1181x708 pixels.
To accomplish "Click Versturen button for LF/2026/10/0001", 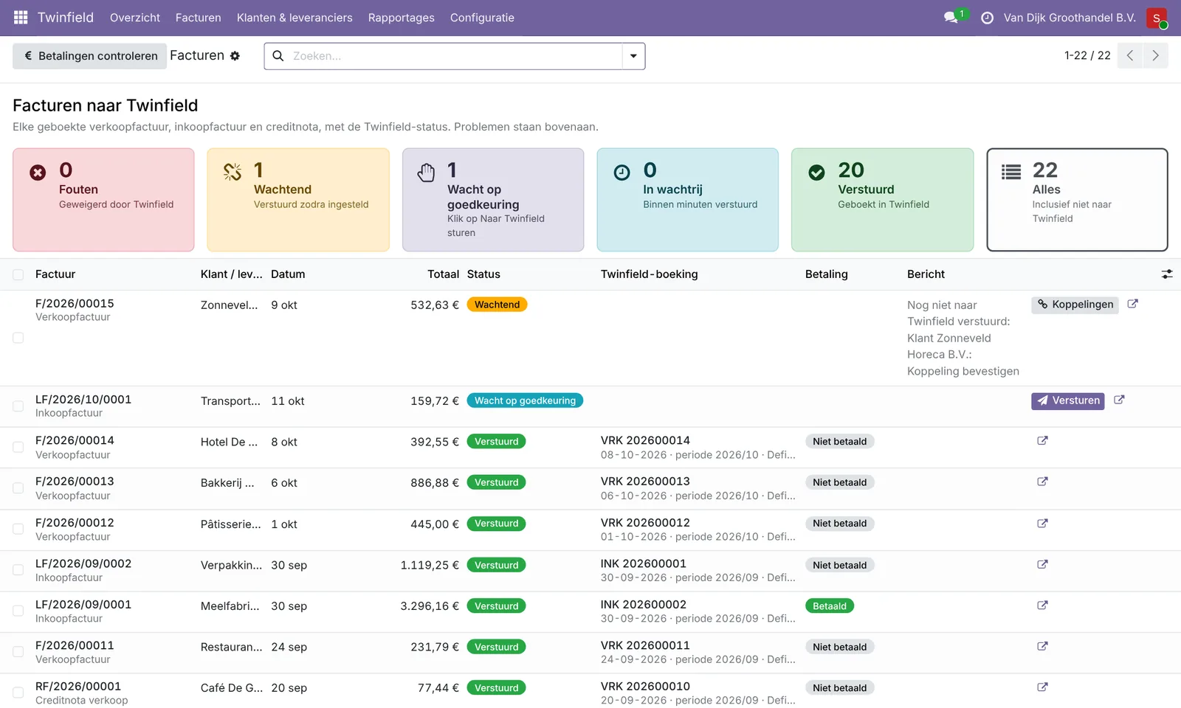I will click(1068, 400).
